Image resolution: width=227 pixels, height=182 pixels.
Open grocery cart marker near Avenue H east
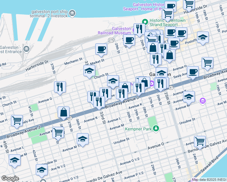208,64
